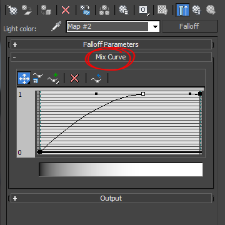Click Go Forward to Sibling icon
The width and height of the screenshot is (225, 225).
click(211, 10)
